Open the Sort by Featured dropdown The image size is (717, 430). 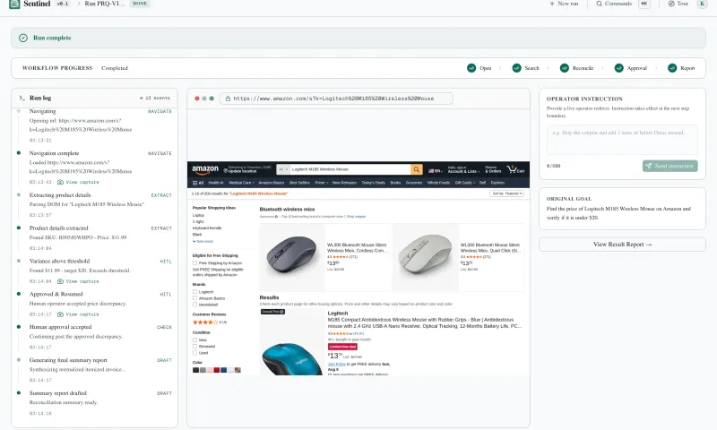pos(506,193)
